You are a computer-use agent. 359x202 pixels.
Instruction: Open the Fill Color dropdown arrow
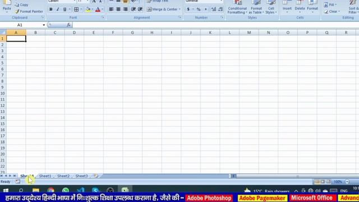point(93,10)
